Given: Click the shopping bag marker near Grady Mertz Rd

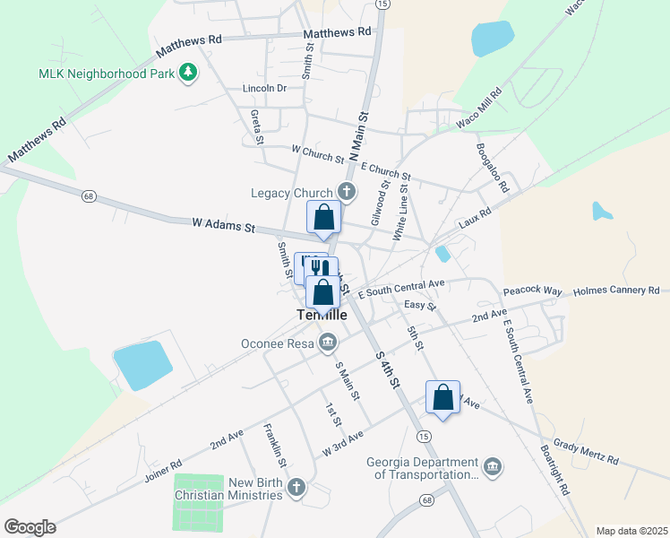Looking at the screenshot, I should pos(442,397).
